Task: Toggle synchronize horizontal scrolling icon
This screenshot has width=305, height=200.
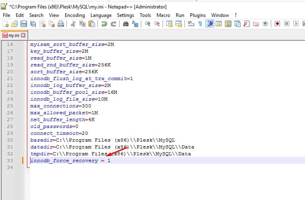Action: click(179, 24)
